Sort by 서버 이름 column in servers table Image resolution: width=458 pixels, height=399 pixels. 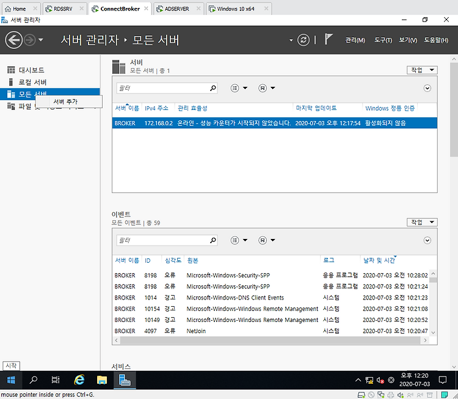tap(127, 108)
